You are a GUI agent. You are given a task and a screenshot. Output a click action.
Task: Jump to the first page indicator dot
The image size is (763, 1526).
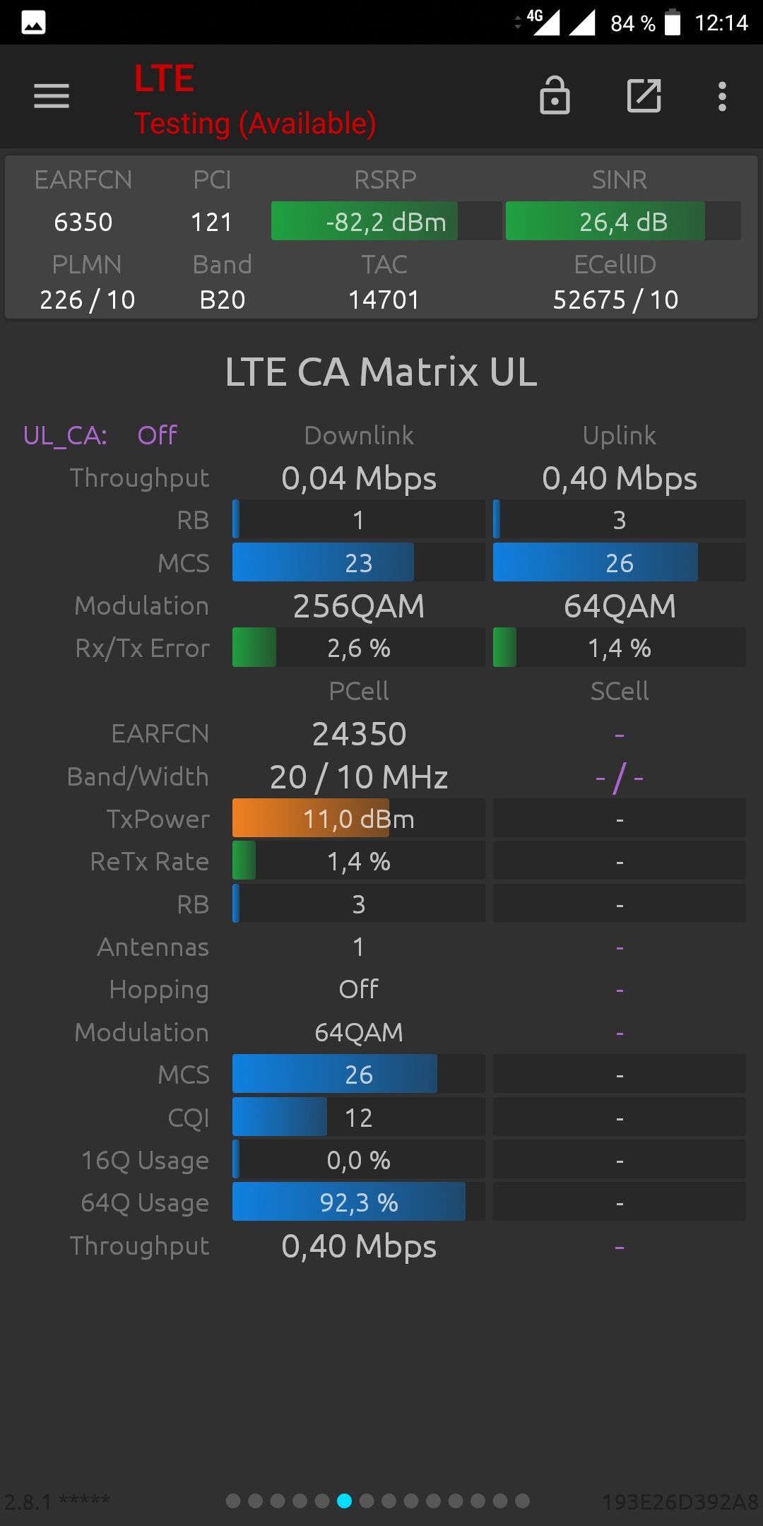coord(233,1501)
